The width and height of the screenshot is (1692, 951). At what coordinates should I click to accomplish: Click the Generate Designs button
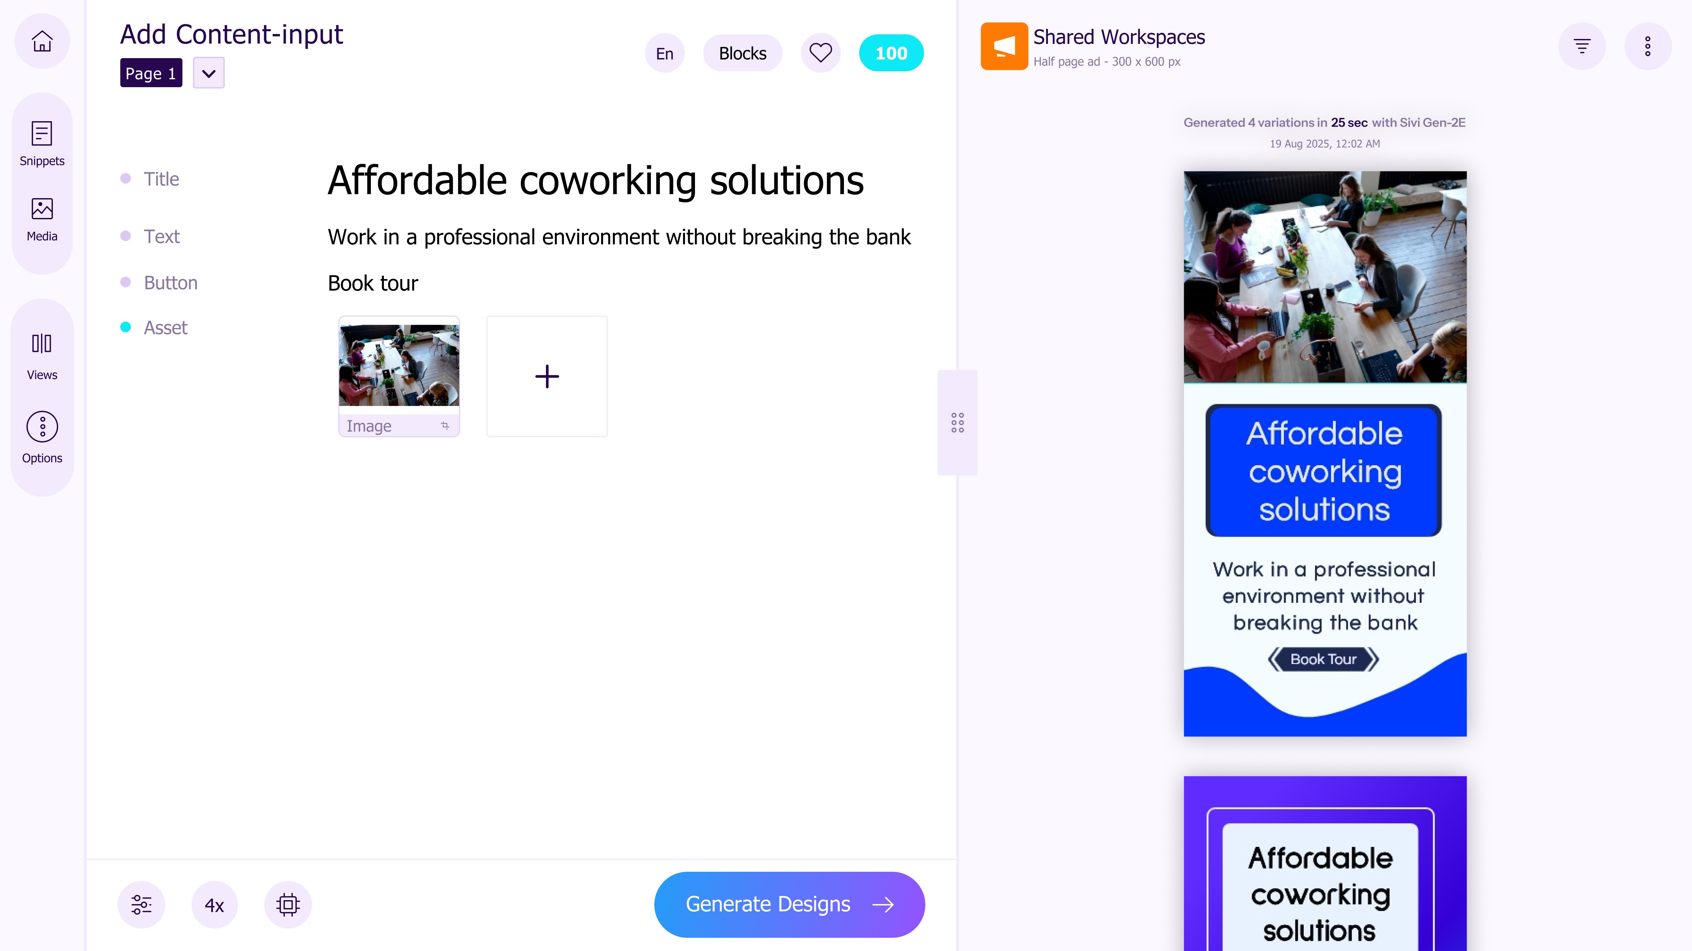(789, 904)
